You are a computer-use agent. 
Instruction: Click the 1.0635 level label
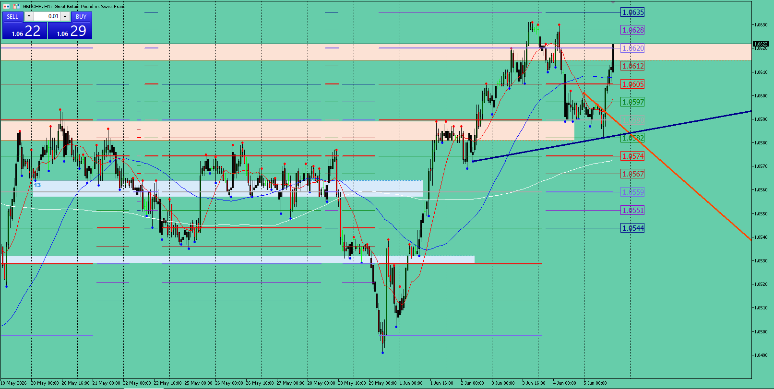point(632,12)
